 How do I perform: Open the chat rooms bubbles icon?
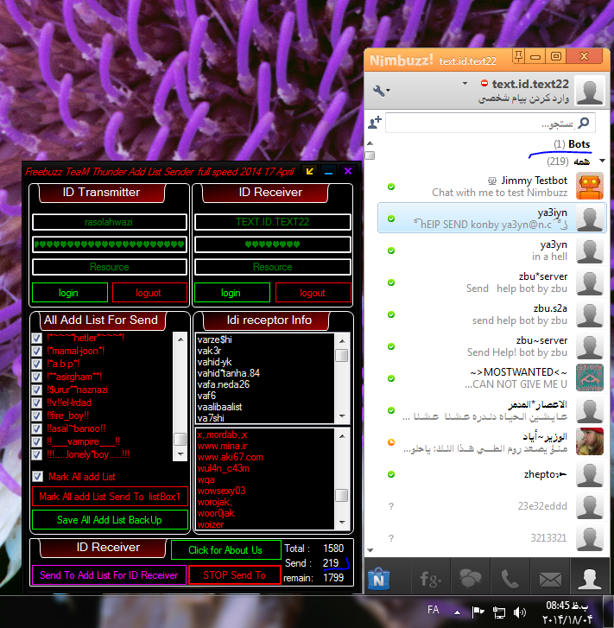pyautogui.click(x=470, y=579)
